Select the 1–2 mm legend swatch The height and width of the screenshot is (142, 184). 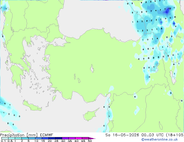[x=18, y=138]
